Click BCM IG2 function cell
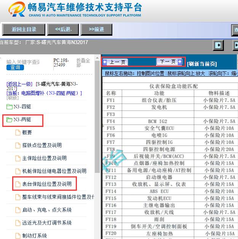The width and height of the screenshot is (238, 239). click(158, 121)
